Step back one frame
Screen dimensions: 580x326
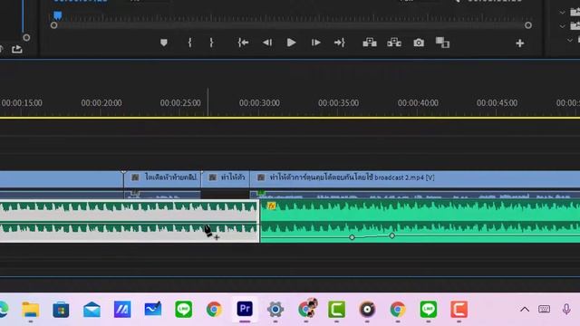[267, 43]
